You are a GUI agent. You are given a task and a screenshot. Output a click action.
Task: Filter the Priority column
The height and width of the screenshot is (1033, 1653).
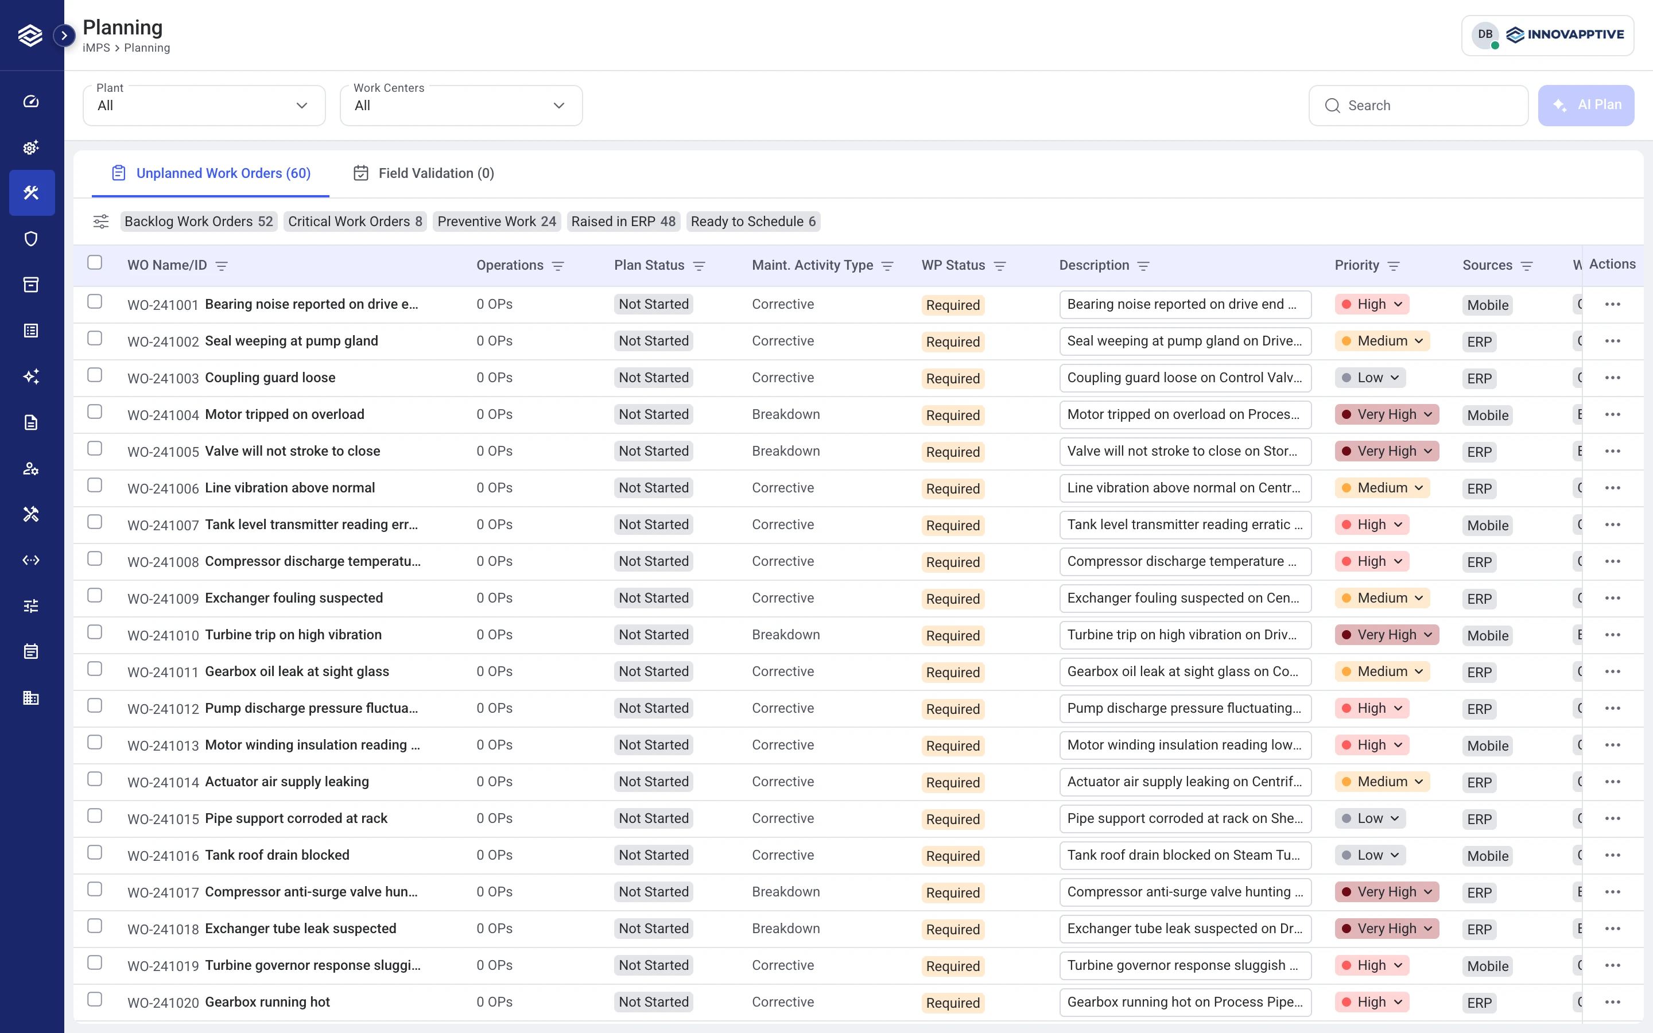click(1394, 266)
